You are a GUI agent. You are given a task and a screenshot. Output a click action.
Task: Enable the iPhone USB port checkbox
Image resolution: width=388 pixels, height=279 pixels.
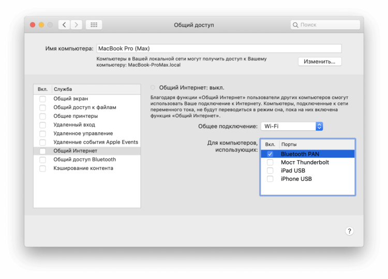coord(270,179)
